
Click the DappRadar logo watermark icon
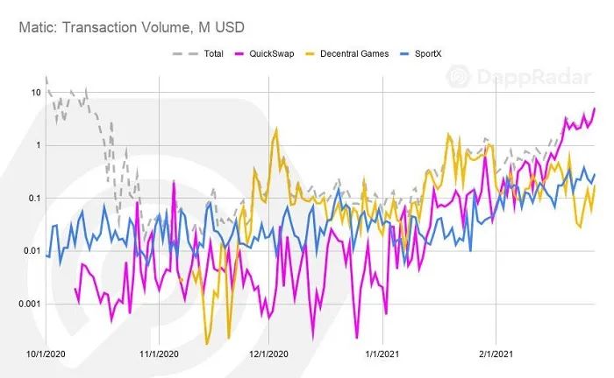pyautogui.click(x=458, y=76)
